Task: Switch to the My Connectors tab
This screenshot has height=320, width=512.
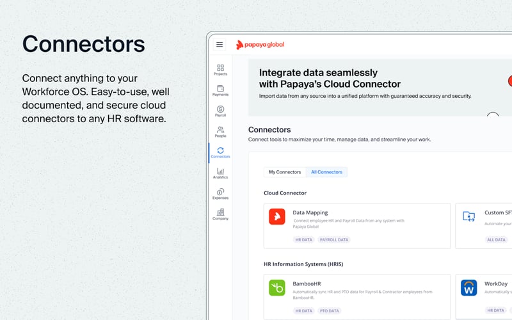Action: click(x=285, y=172)
